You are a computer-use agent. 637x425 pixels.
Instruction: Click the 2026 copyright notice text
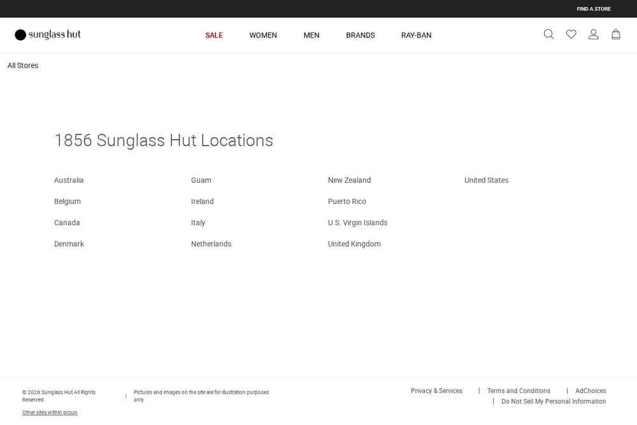click(59, 396)
